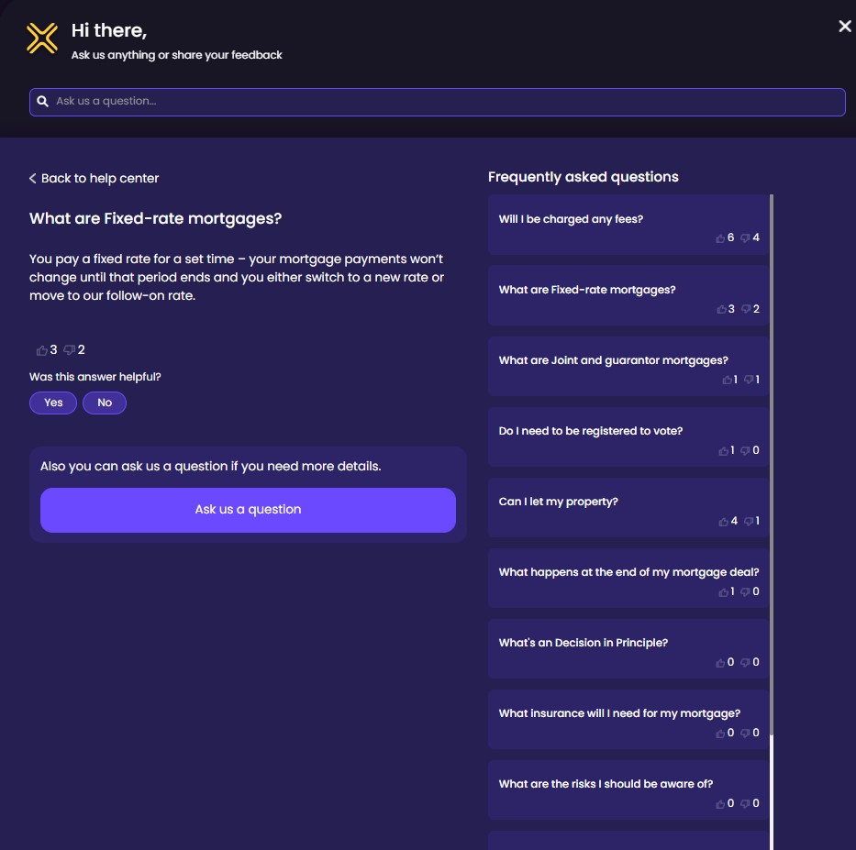
Task: Focus the 'Ask us a question...' search field
Action: pyautogui.click(x=440, y=102)
